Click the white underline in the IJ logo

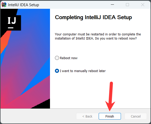[11, 28]
